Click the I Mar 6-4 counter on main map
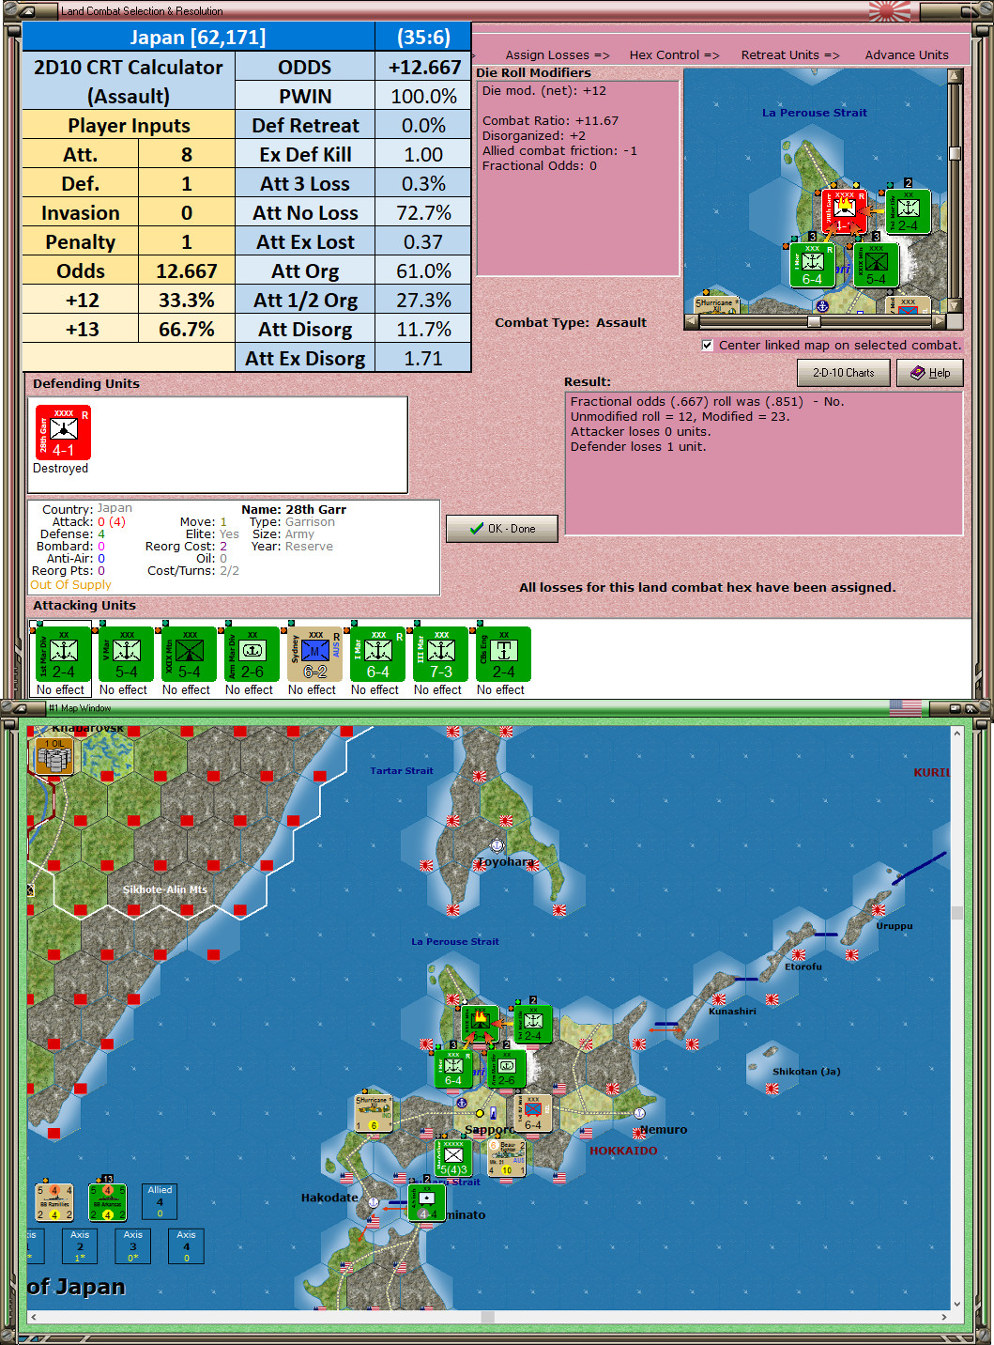994x1345 pixels. pos(453,1069)
